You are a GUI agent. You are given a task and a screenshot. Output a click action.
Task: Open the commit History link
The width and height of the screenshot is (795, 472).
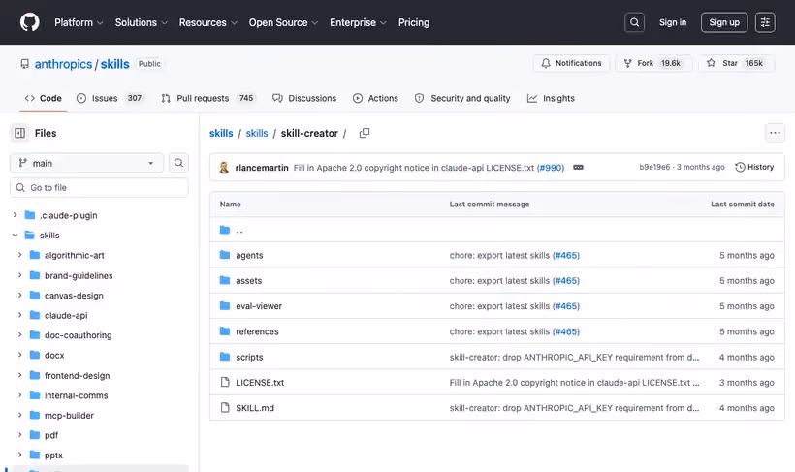coord(754,167)
